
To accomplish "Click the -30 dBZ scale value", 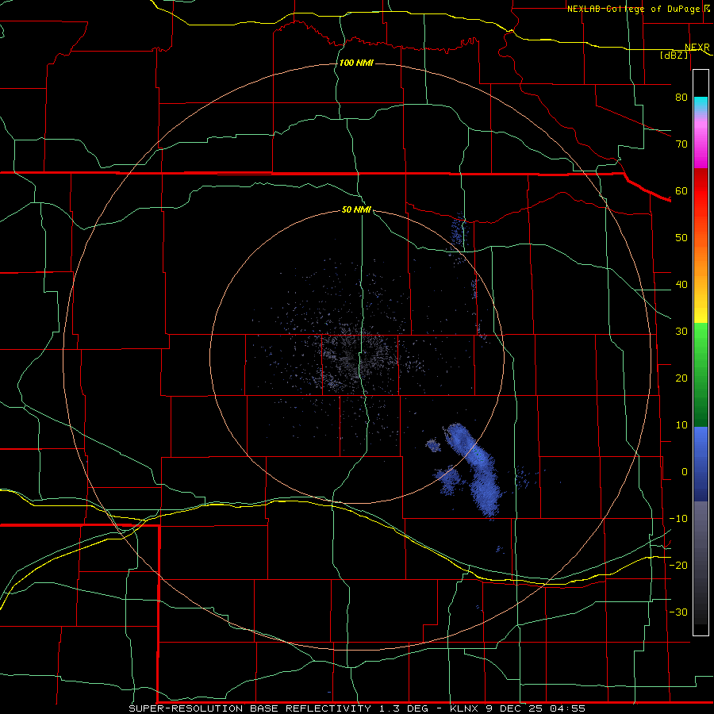I will (678, 612).
